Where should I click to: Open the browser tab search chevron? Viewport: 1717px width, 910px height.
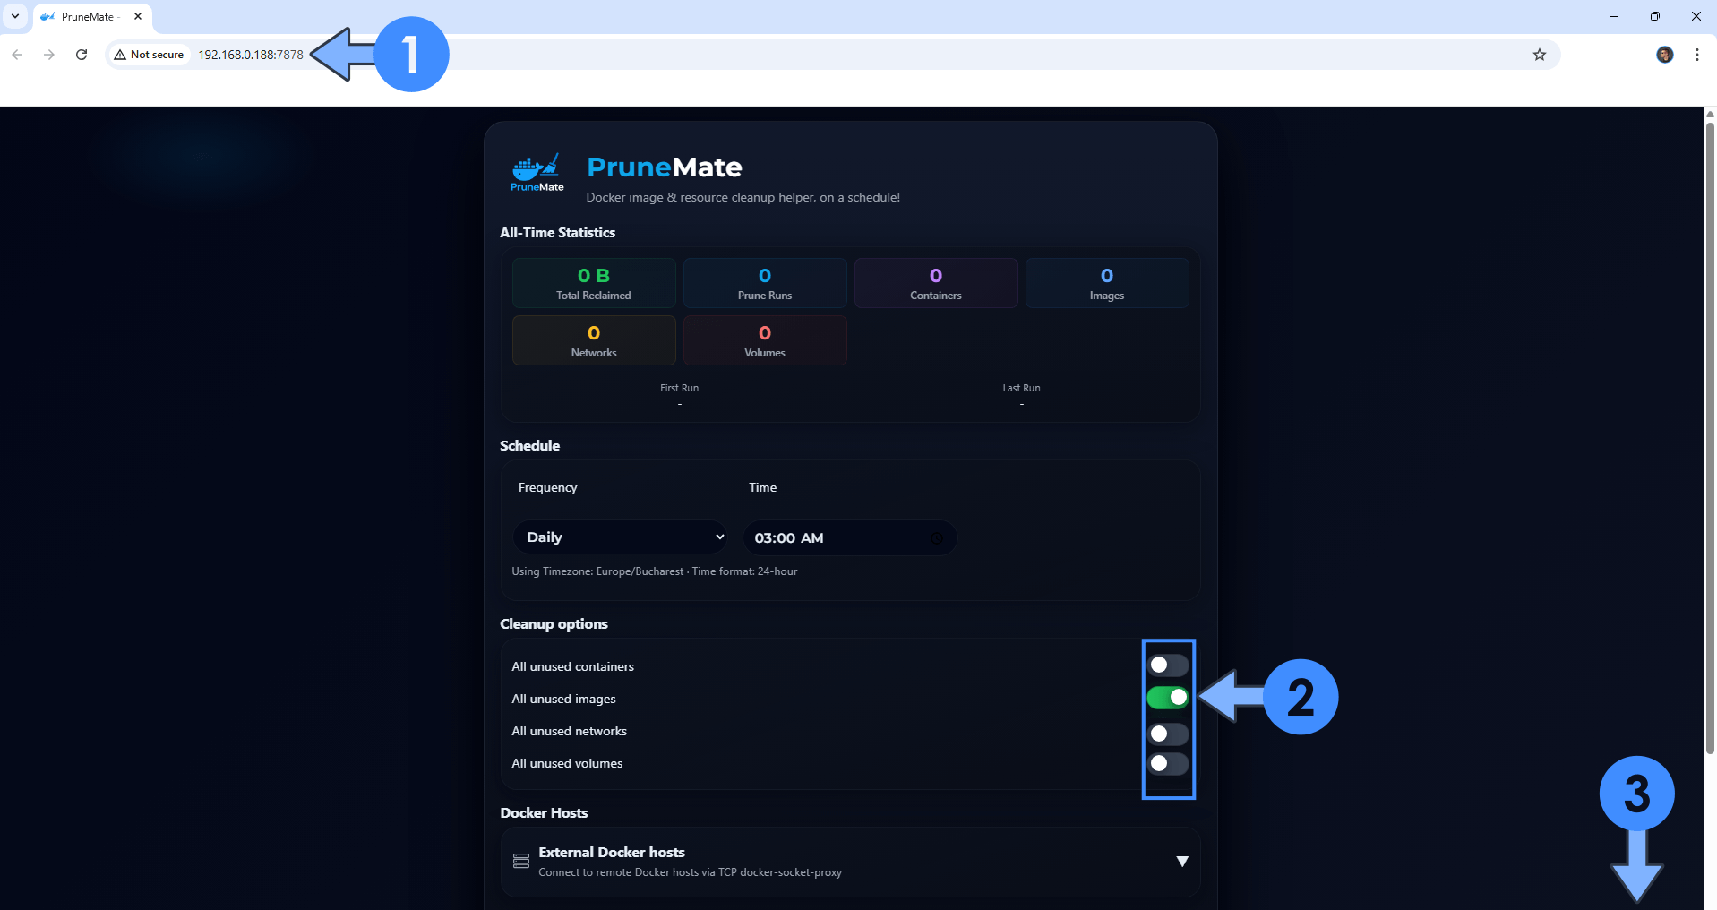13,16
